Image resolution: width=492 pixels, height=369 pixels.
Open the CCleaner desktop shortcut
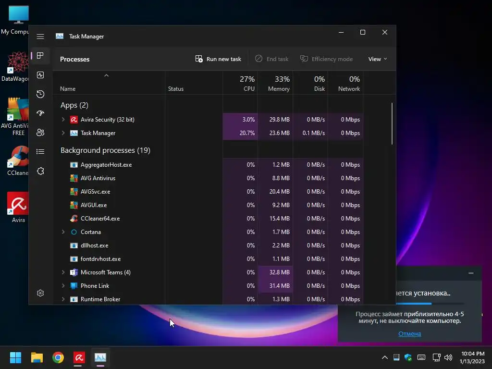coord(18,160)
